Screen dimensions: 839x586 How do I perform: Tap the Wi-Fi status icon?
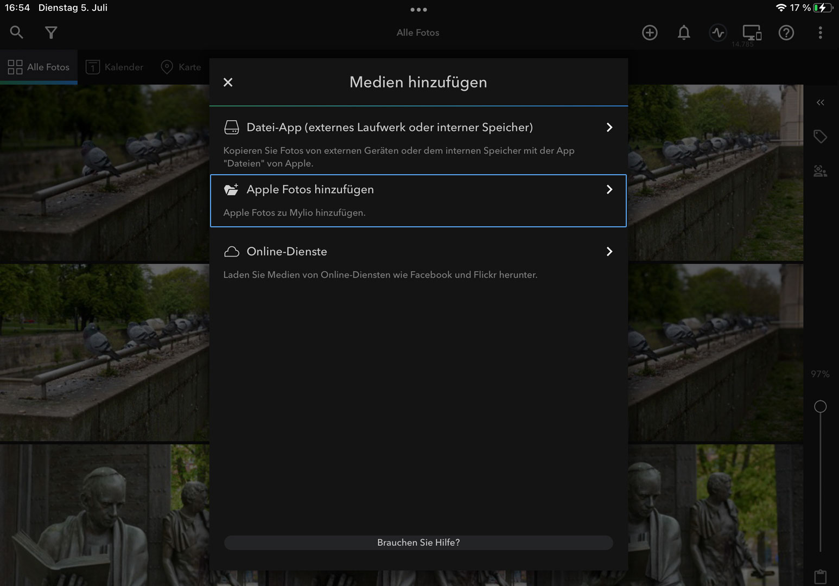[x=781, y=8]
